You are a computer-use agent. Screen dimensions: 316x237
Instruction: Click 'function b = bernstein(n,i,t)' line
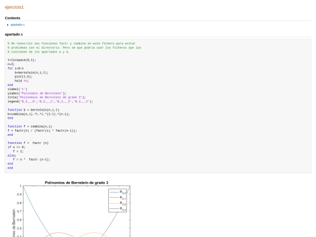[x=33, y=110]
